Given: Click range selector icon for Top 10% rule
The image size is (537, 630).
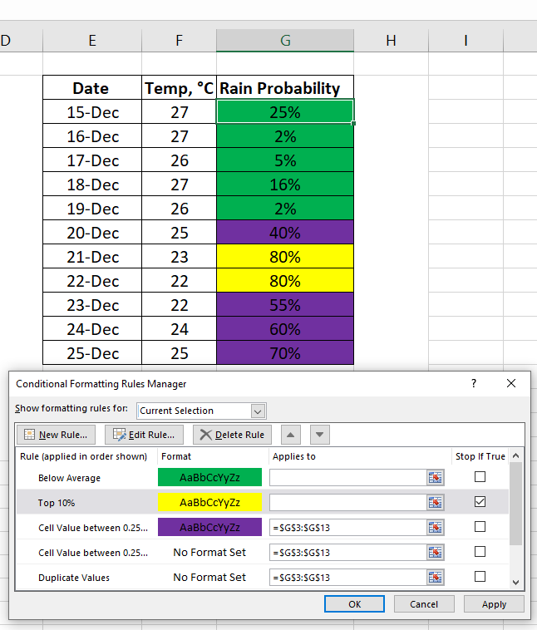Looking at the screenshot, I should point(436,503).
